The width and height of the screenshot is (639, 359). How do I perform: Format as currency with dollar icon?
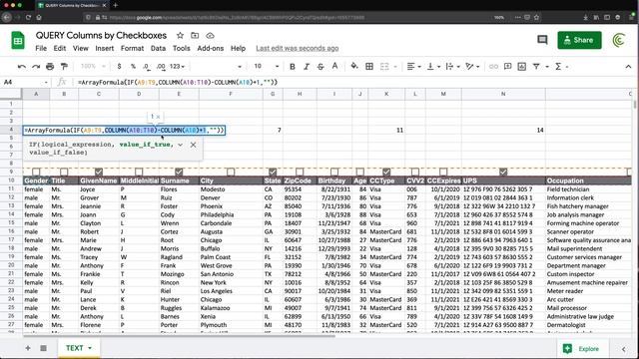119,67
